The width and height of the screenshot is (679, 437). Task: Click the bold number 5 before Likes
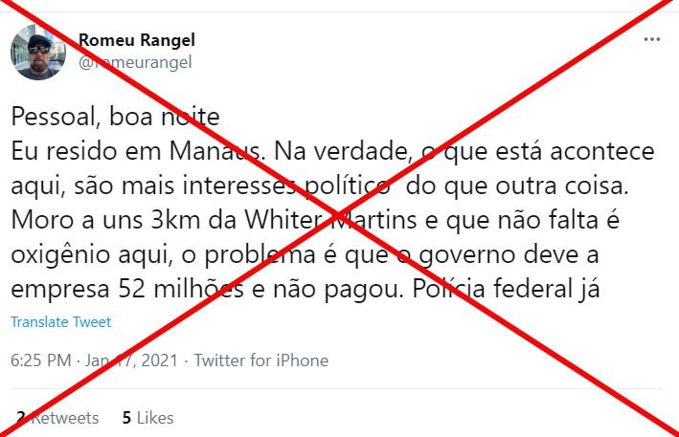[126, 418]
